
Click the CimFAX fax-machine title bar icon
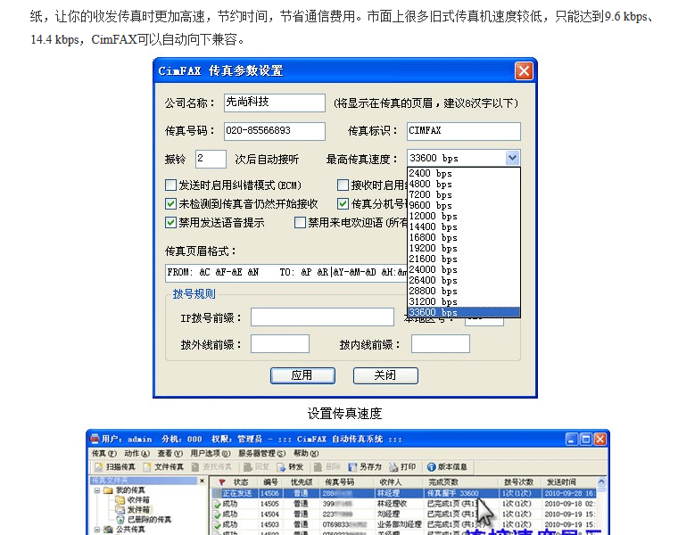point(95,439)
